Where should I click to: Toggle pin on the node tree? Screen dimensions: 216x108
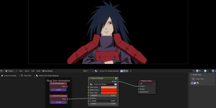(x=131, y=71)
